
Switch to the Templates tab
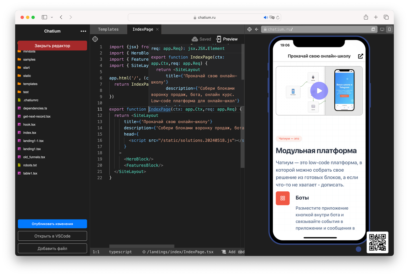[x=108, y=29]
